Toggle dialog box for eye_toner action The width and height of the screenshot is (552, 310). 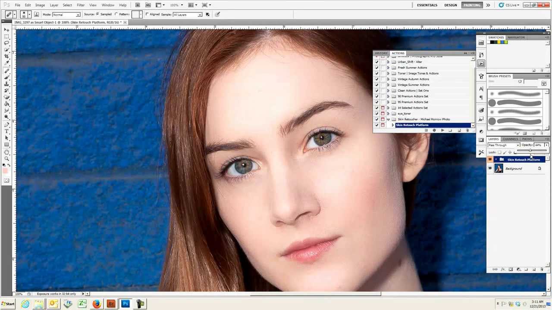click(x=383, y=114)
